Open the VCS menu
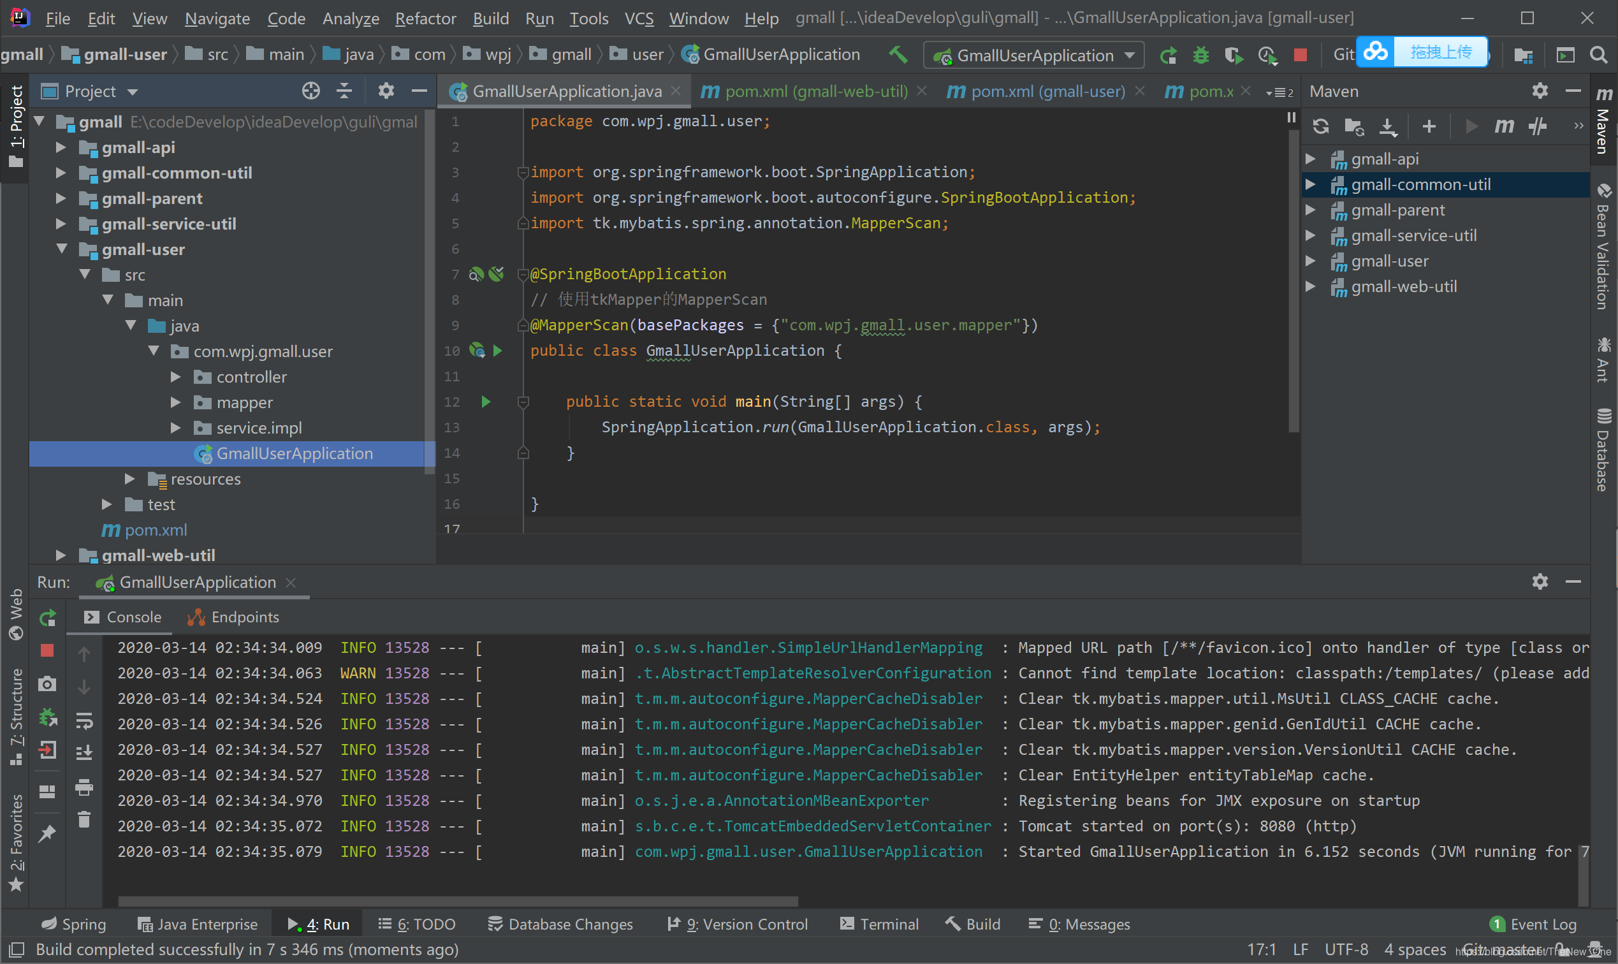The width and height of the screenshot is (1618, 964). click(639, 18)
